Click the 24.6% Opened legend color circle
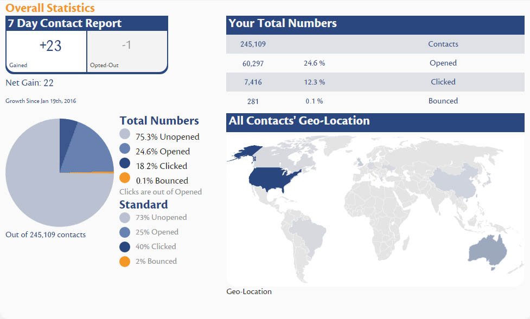 (125, 148)
